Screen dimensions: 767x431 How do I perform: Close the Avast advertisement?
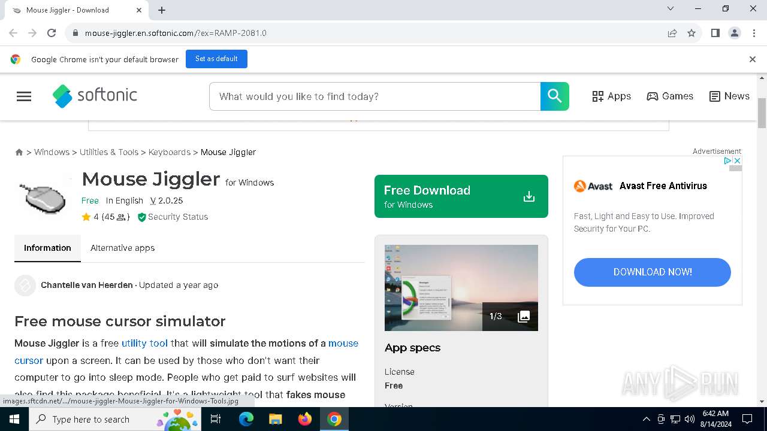click(738, 161)
